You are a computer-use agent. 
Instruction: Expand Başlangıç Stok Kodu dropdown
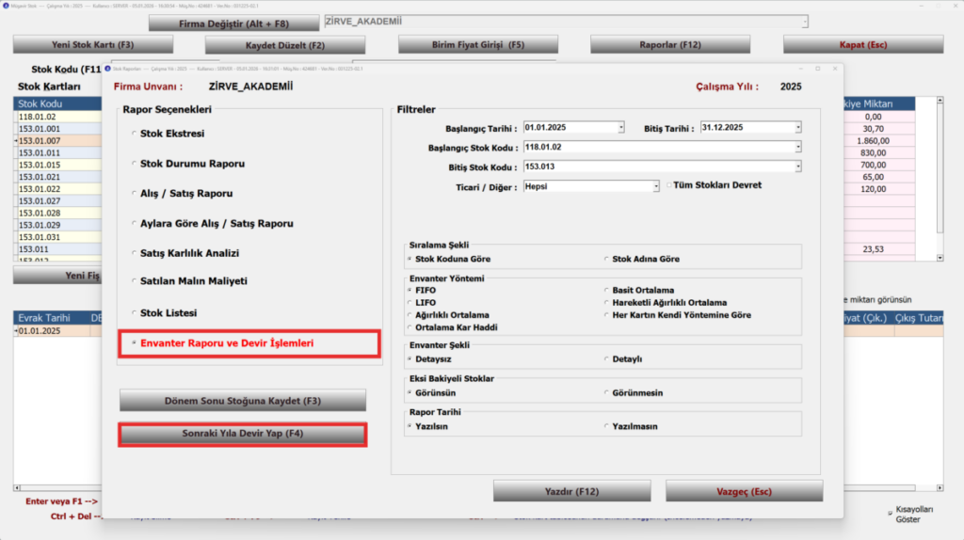pyautogui.click(x=798, y=147)
